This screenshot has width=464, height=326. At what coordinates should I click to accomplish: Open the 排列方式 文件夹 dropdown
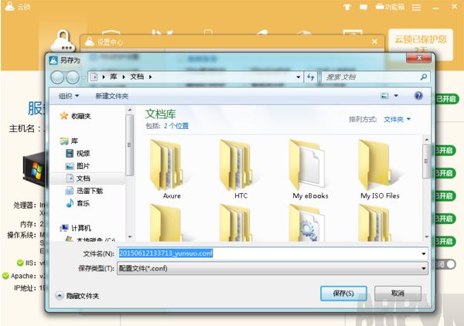(397, 120)
